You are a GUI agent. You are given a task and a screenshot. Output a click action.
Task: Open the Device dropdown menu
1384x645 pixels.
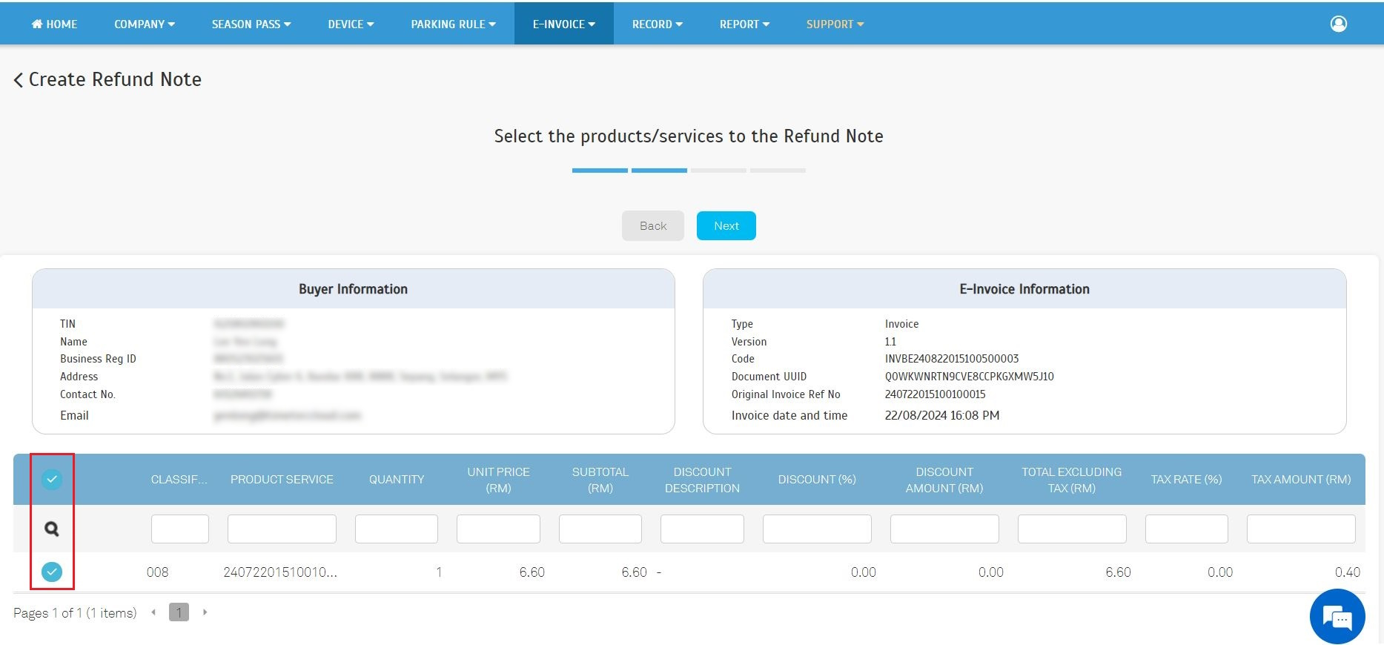pyautogui.click(x=351, y=24)
